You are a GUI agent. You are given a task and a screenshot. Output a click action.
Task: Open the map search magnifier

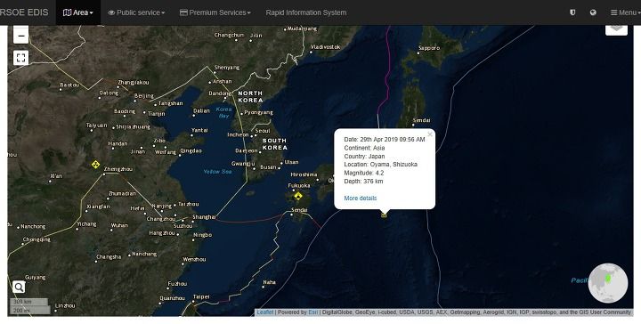click(19, 288)
